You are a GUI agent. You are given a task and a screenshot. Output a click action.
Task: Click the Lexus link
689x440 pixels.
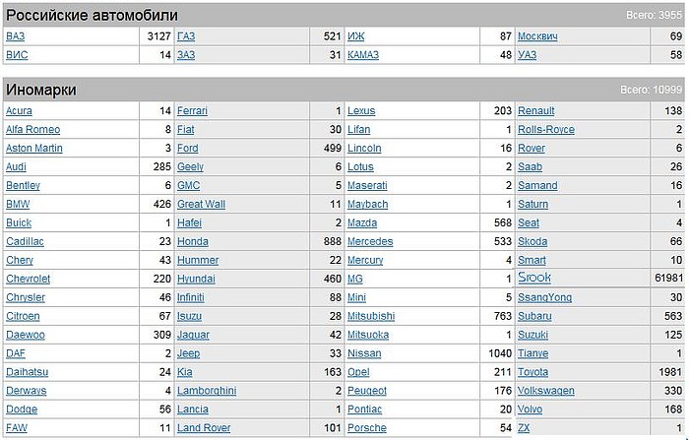pos(361,111)
